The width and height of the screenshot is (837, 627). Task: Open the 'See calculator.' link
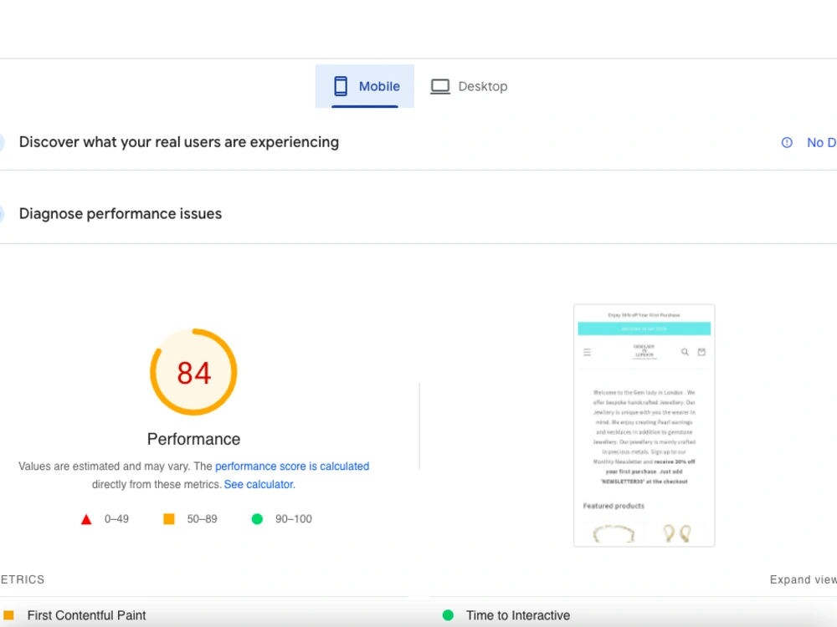(x=259, y=484)
